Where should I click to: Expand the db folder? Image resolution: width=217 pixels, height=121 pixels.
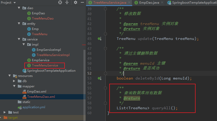pos(14,81)
